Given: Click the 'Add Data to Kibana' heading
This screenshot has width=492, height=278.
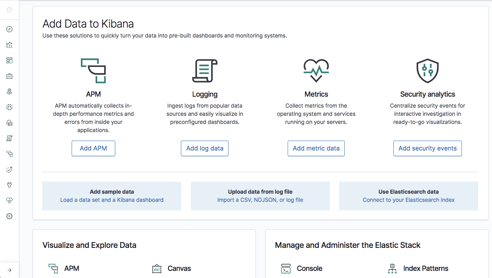Looking at the screenshot, I should click(x=88, y=24).
